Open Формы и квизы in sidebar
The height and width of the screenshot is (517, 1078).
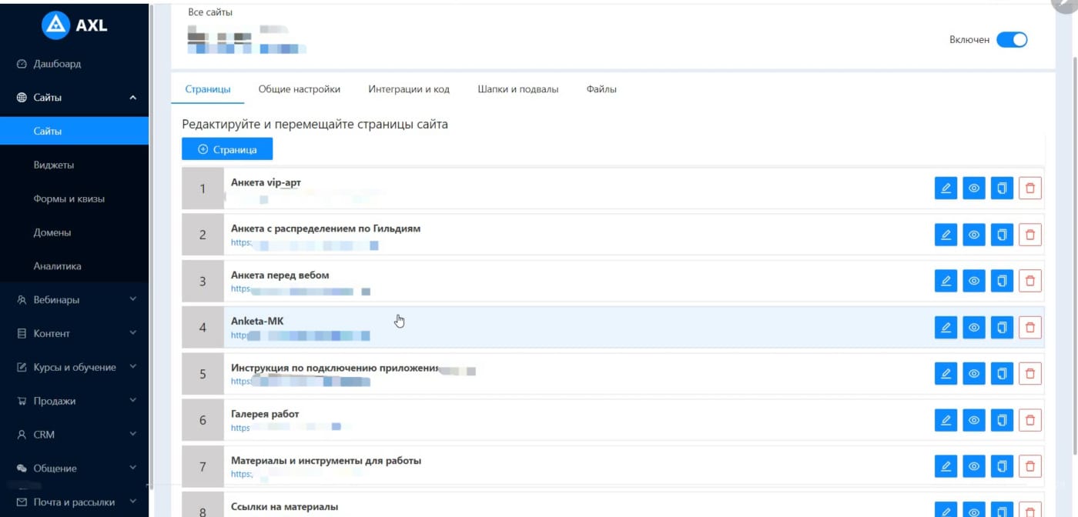click(x=69, y=198)
